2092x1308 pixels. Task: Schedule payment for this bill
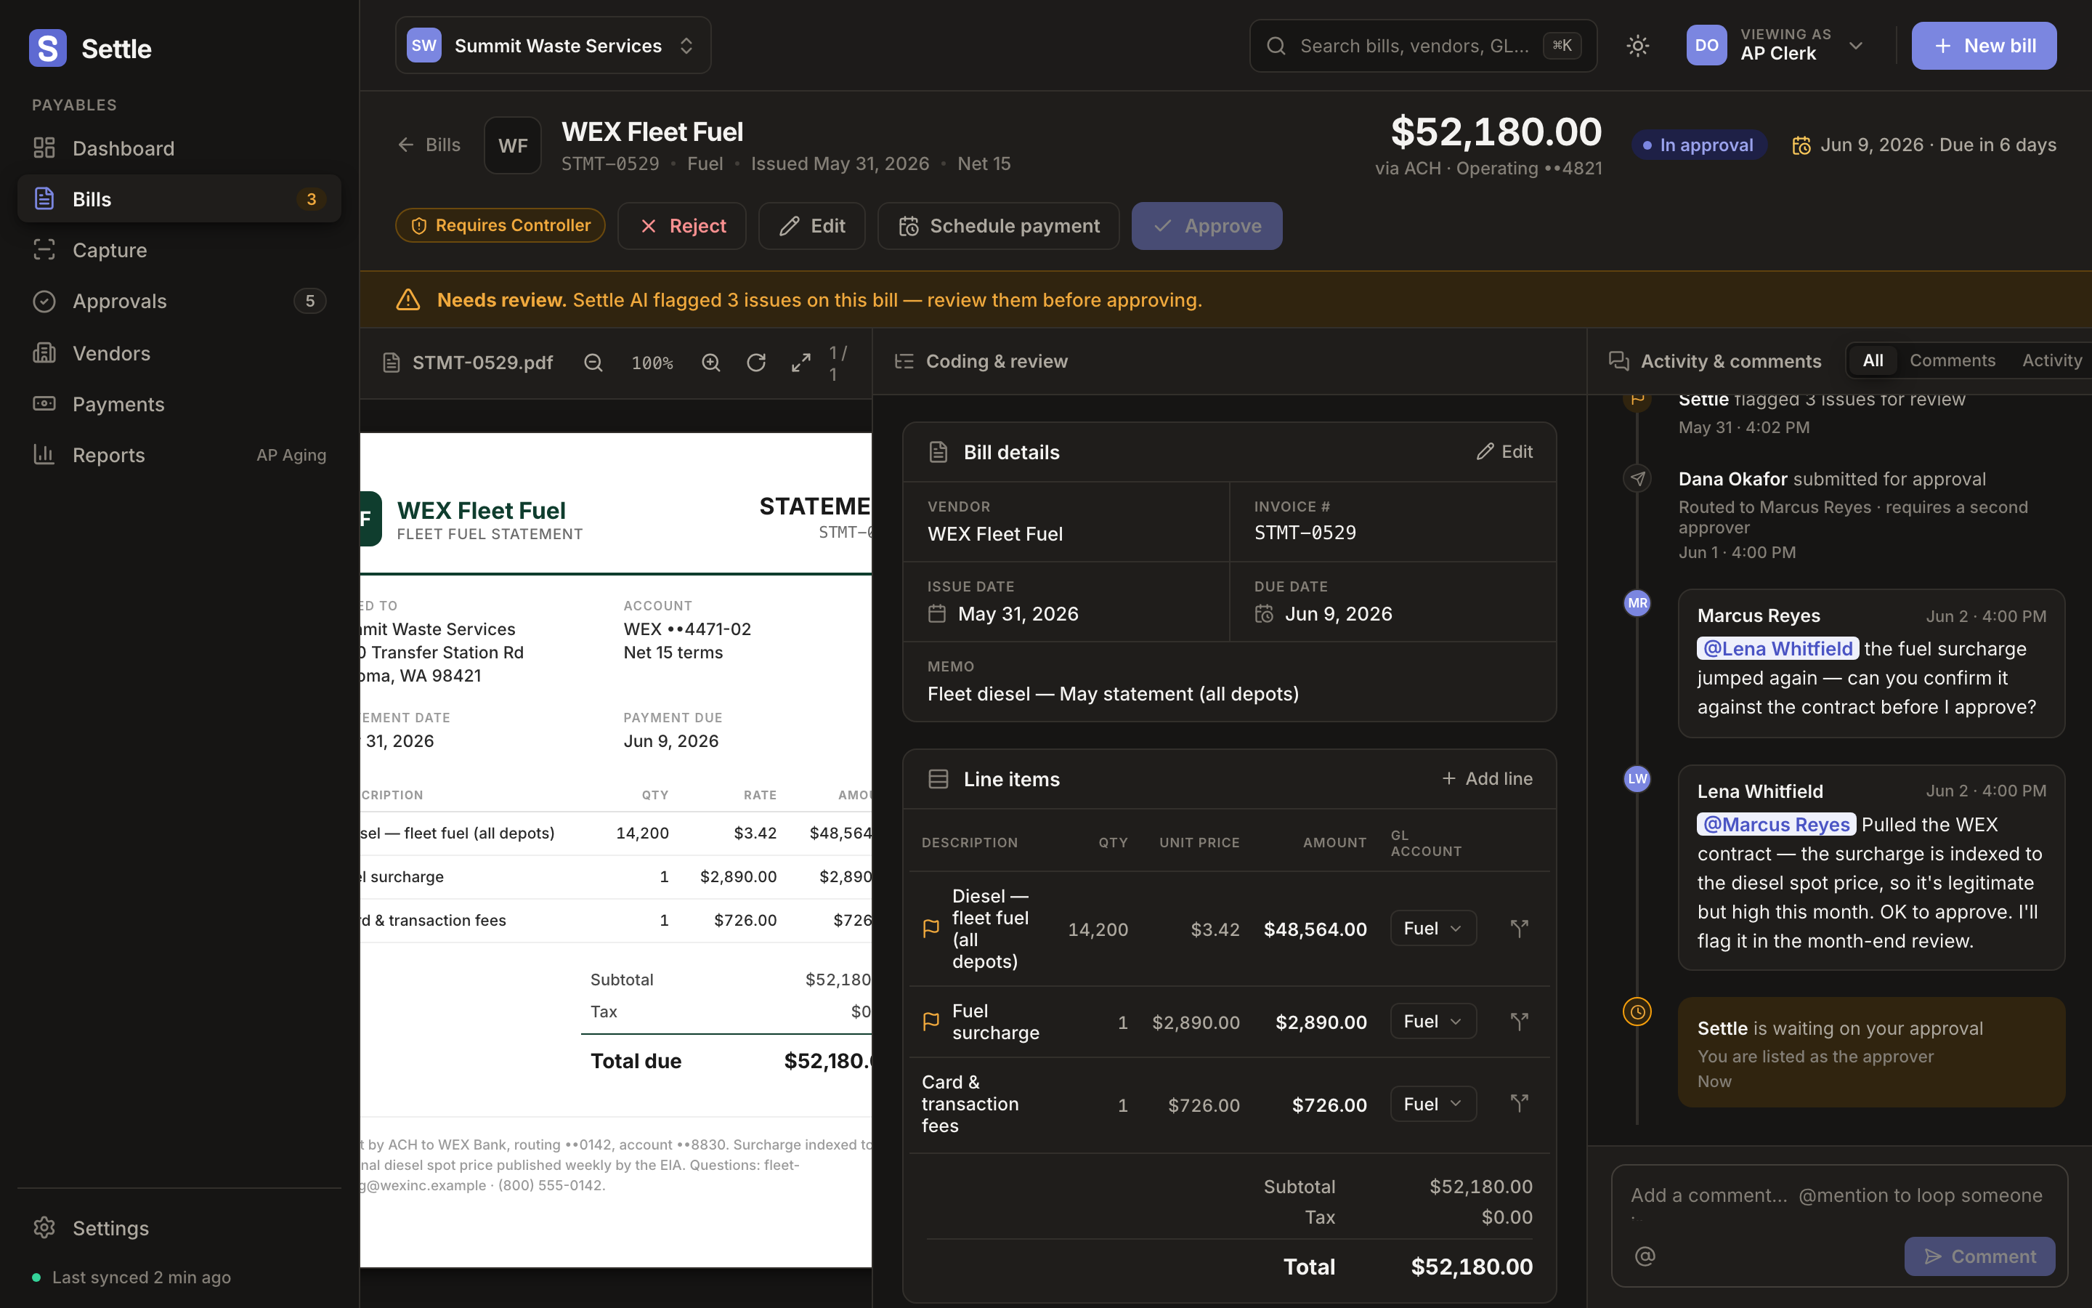[x=999, y=226]
